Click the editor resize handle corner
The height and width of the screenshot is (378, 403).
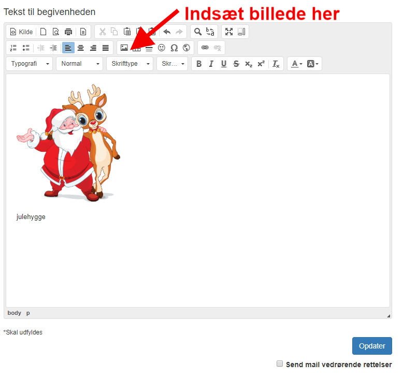coord(388,316)
